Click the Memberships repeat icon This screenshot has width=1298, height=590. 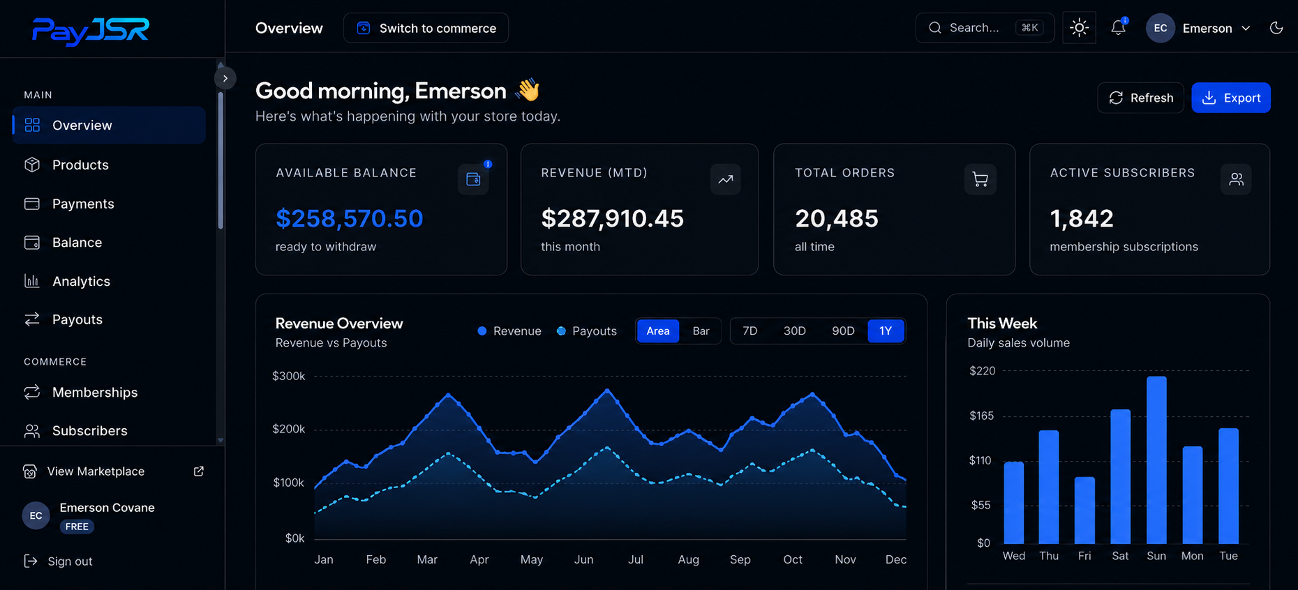[x=32, y=392]
